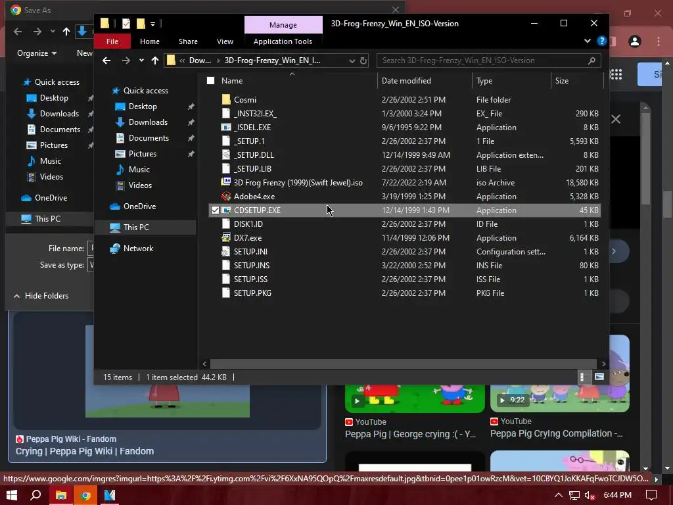Select This PC in Explorer navigation pane

pyautogui.click(x=145, y=227)
